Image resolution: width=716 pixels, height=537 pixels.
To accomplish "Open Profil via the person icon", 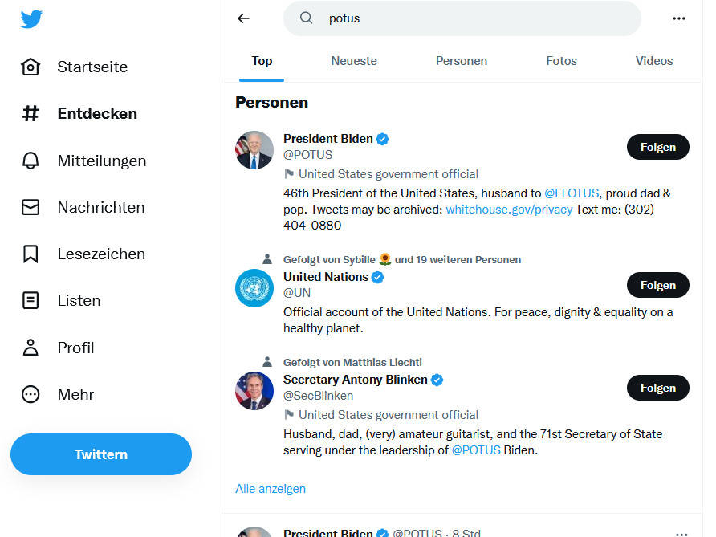I will point(31,348).
